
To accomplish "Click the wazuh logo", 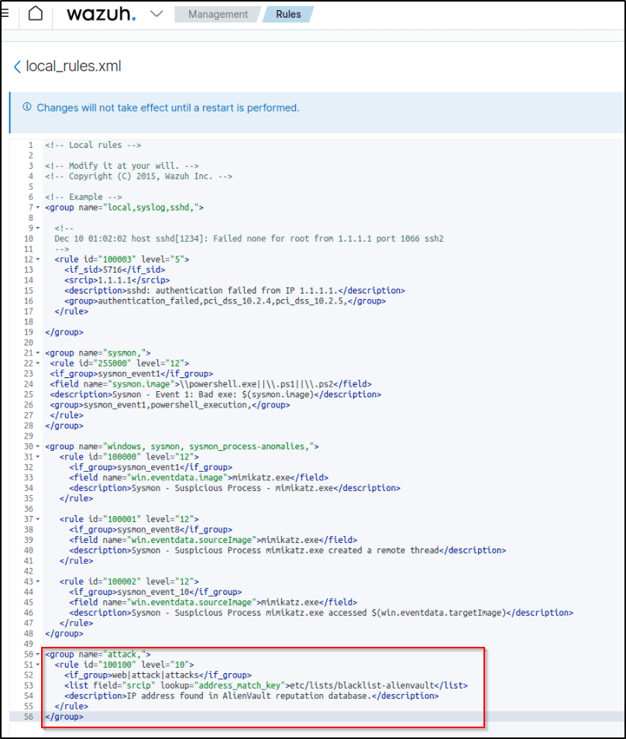I will point(101,14).
